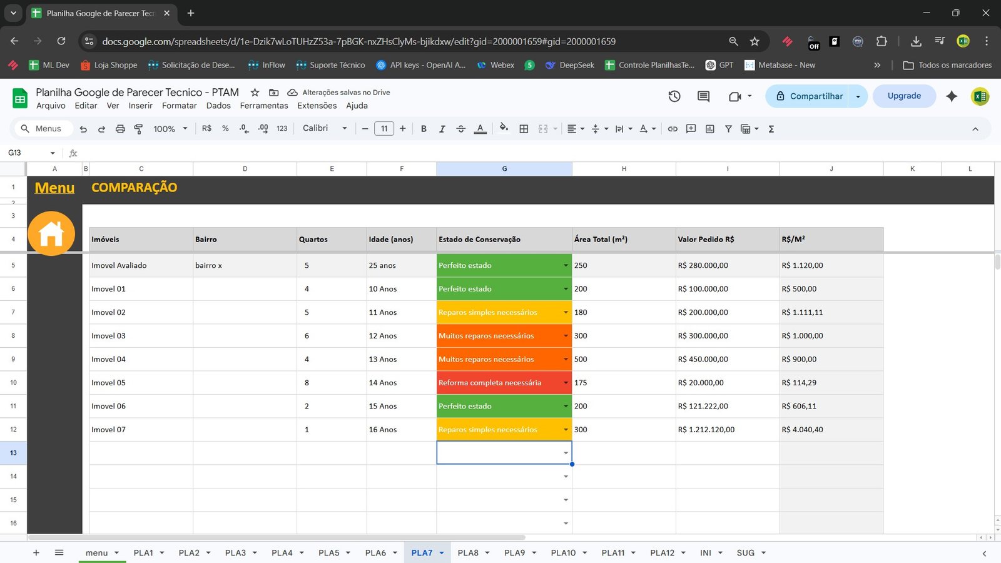
Task: Toggle bold formatting
Action: (424, 129)
